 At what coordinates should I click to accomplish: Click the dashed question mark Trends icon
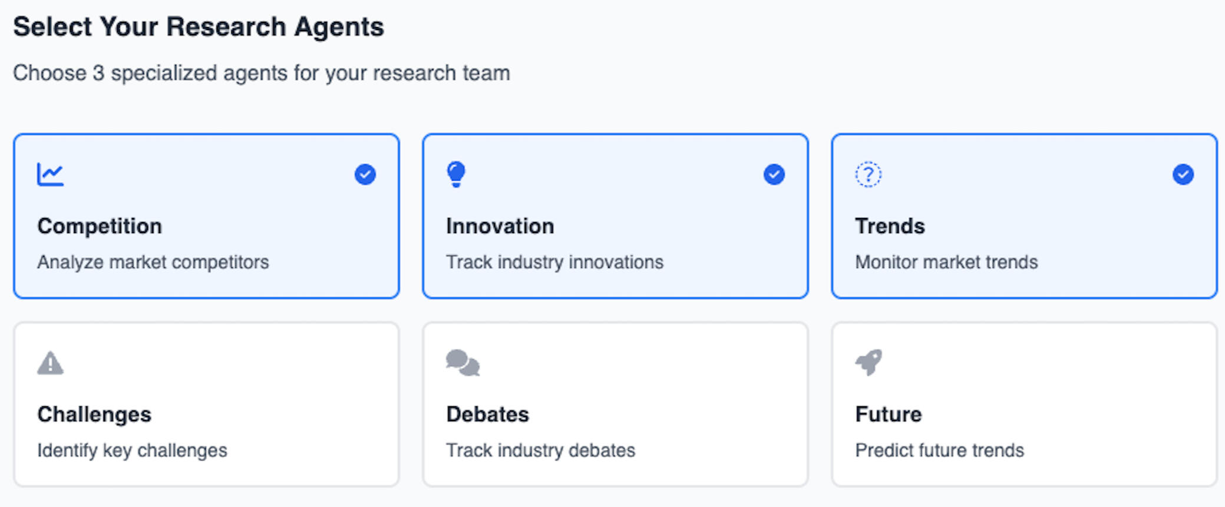(x=868, y=174)
